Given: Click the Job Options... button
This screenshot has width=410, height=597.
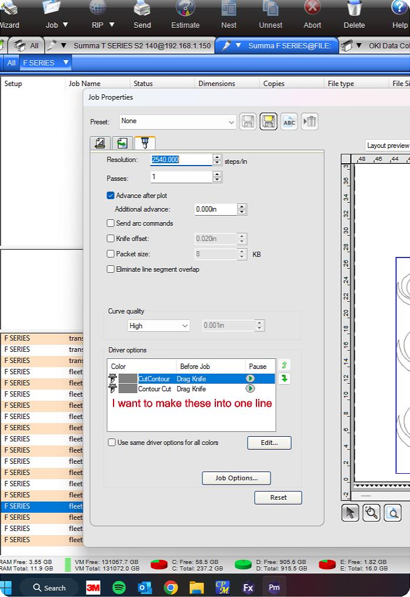Looking at the screenshot, I should pyautogui.click(x=236, y=478).
